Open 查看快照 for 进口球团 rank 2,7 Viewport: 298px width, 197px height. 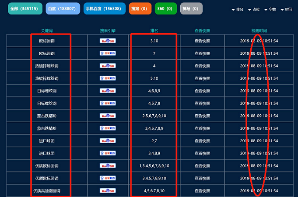tap(203, 141)
